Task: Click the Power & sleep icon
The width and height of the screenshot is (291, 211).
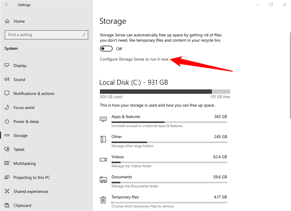Action: click(x=7, y=121)
